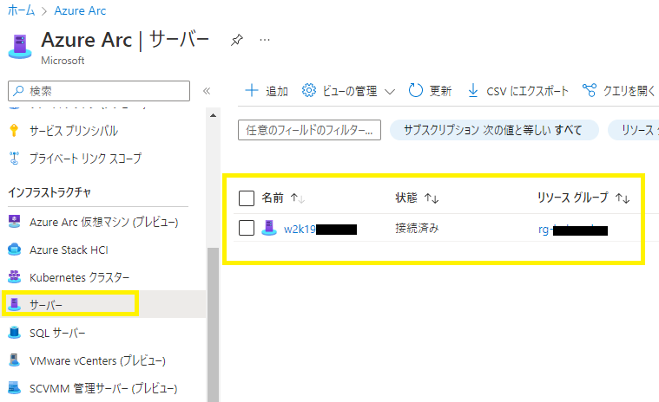This screenshot has height=402, width=659.
Task: Click the リソース グループ header text
Action: (573, 198)
